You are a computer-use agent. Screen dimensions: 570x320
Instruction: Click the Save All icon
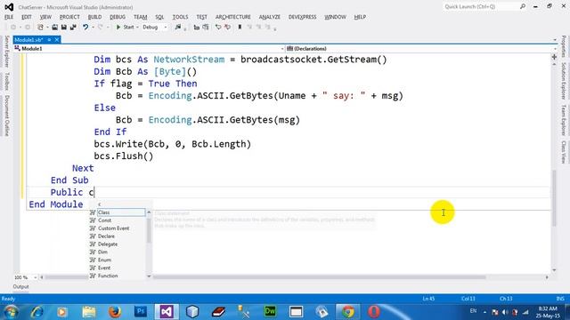[73, 28]
